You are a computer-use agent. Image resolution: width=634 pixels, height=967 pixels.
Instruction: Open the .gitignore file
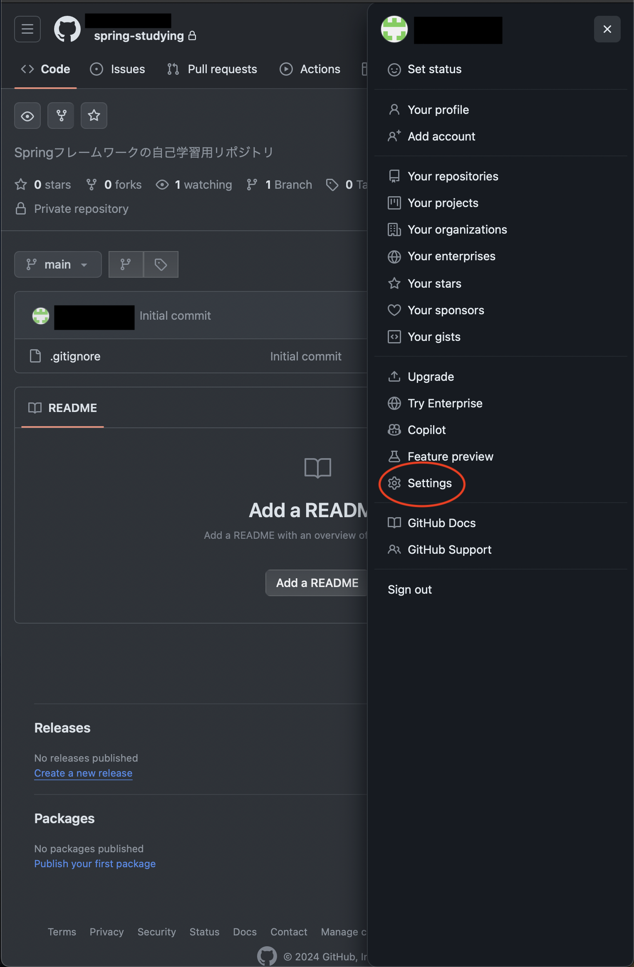[x=75, y=356]
